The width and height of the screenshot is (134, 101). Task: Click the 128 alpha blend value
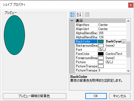pyautogui.click(x=101, y=37)
